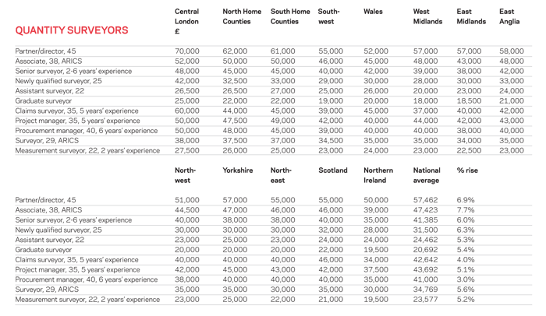This screenshot has height=316, width=546.
Task: Click the North Home Counties column header
Action: point(242,16)
